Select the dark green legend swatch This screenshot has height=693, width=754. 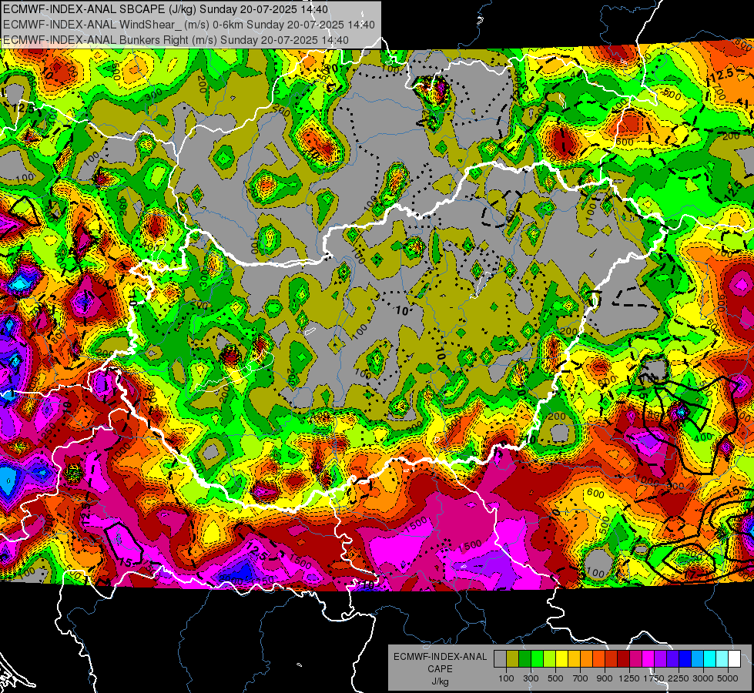(x=524, y=659)
